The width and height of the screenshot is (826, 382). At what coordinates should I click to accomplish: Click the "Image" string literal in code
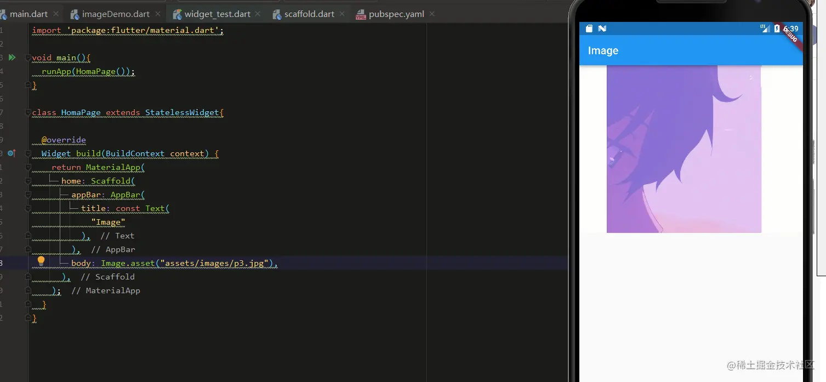click(x=108, y=222)
